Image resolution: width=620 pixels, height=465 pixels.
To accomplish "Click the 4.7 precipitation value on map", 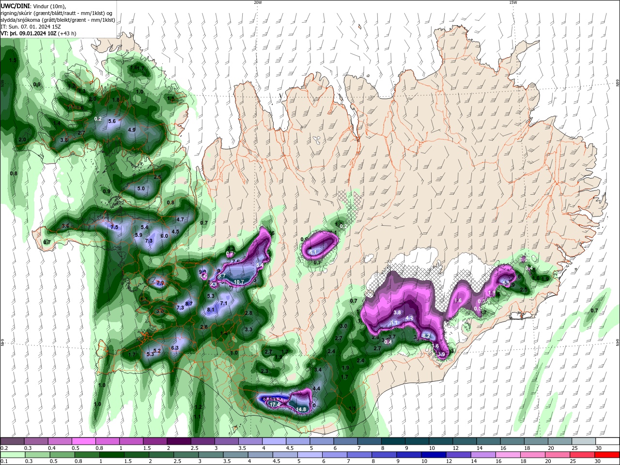I will (x=180, y=219).
